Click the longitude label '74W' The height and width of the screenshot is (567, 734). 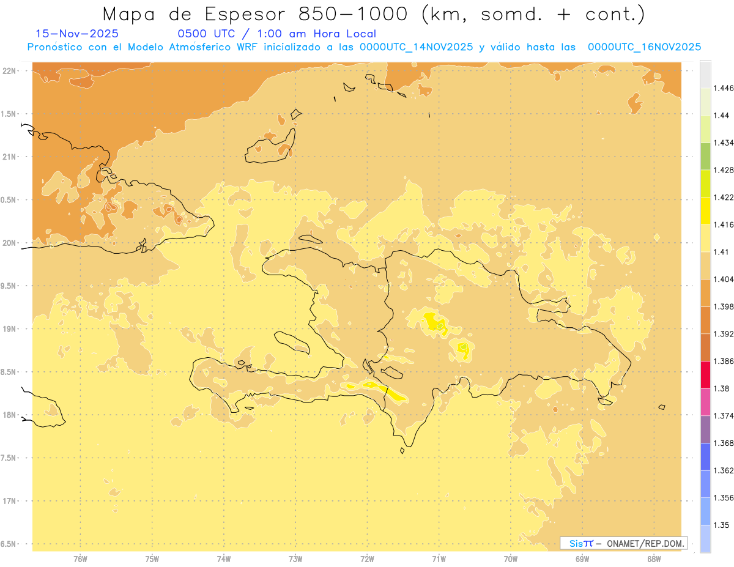pyautogui.click(x=224, y=559)
